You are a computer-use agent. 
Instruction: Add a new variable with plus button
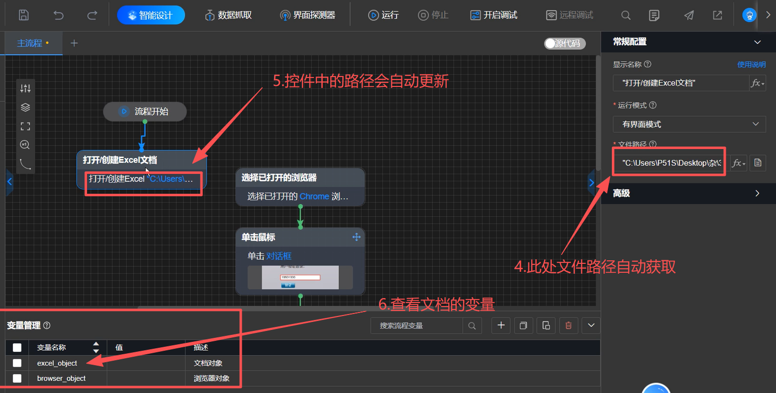[501, 325]
